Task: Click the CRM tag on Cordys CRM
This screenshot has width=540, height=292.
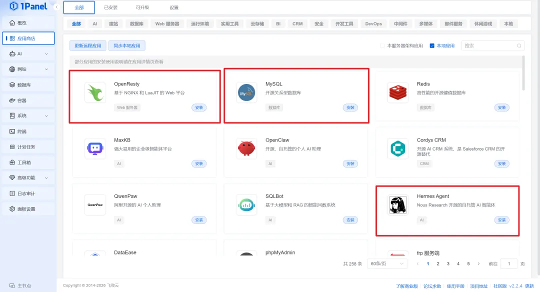Action: coord(424,164)
